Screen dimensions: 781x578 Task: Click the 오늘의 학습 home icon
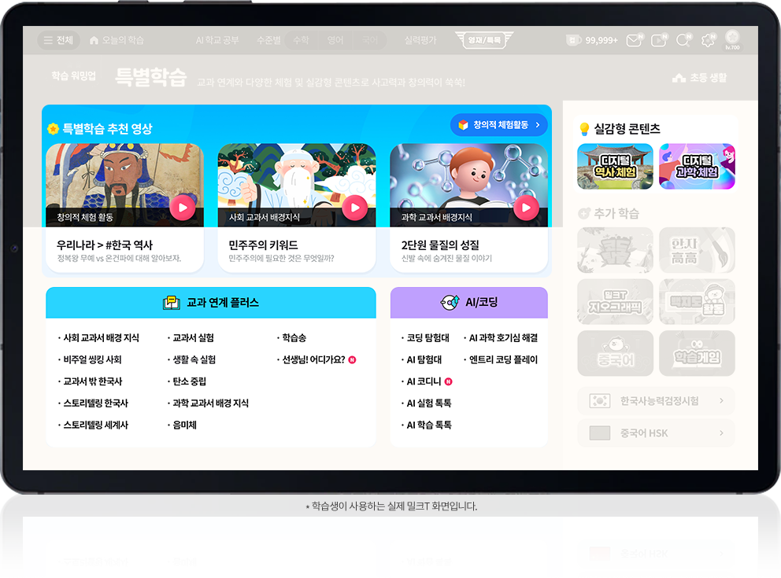tap(94, 40)
